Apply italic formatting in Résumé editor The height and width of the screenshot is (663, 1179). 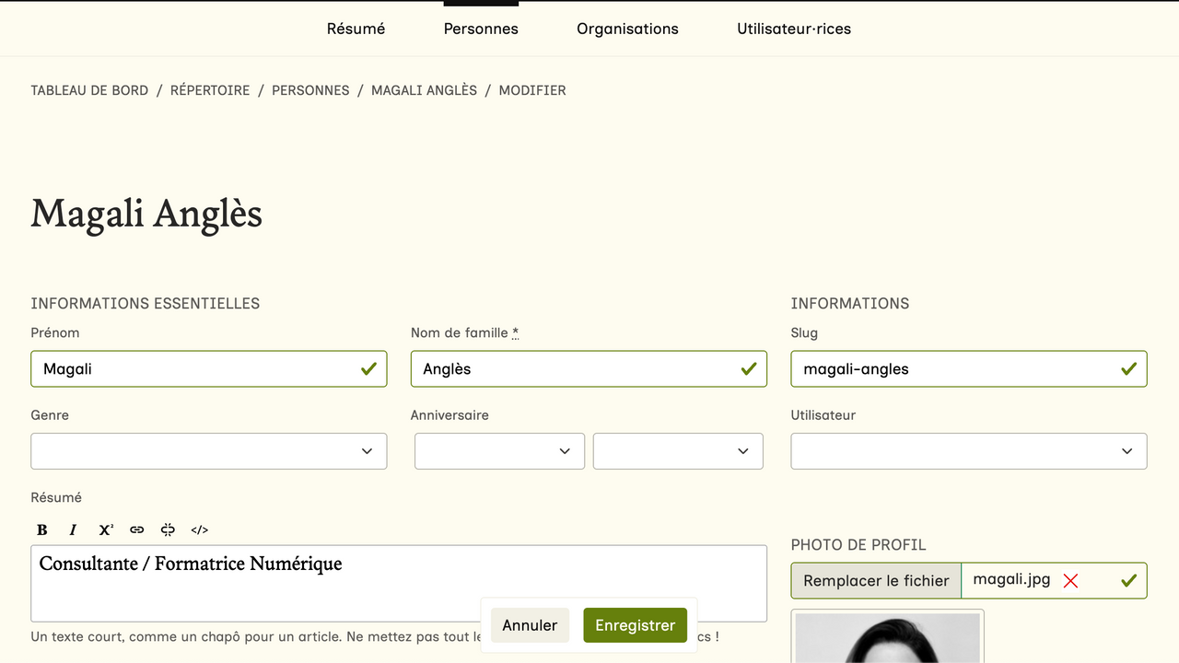click(74, 529)
